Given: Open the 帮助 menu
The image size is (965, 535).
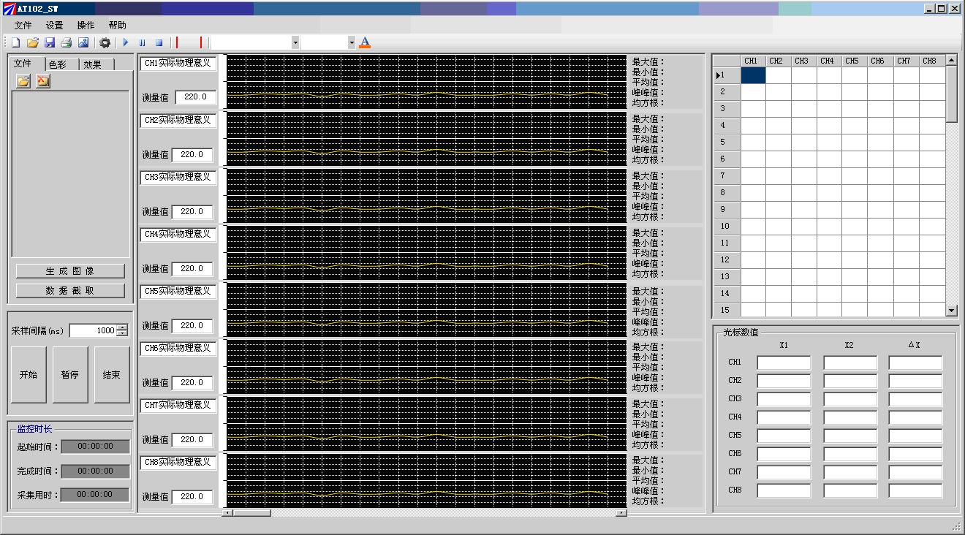Looking at the screenshot, I should tap(117, 25).
